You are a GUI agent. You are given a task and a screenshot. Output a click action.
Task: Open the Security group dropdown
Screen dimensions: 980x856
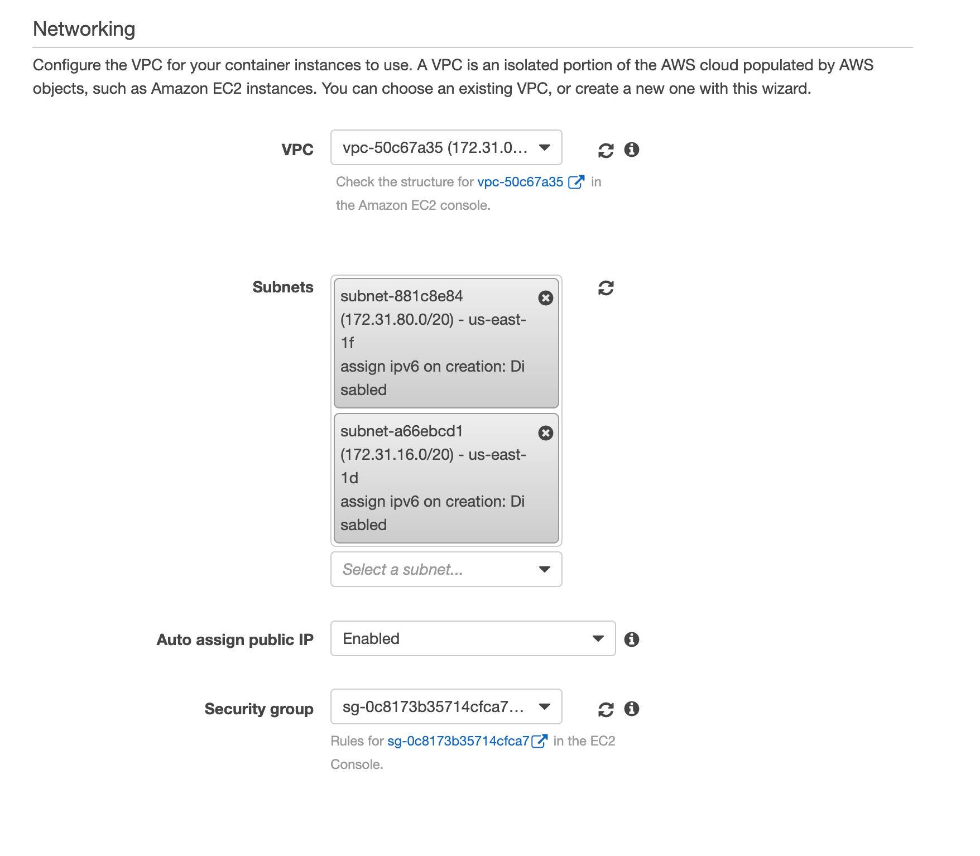pyautogui.click(x=445, y=707)
